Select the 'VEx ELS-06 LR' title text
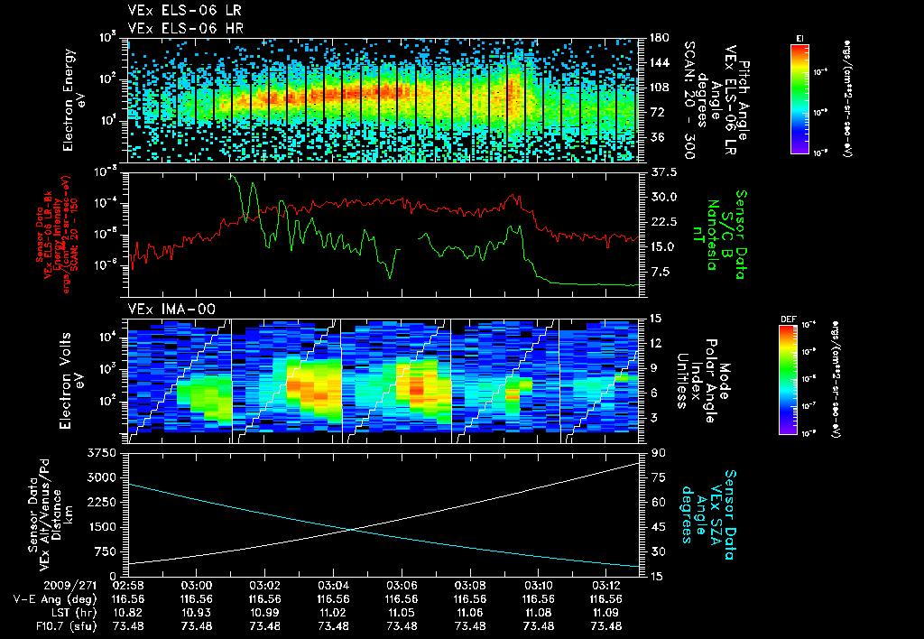The image size is (924, 639). click(184, 11)
